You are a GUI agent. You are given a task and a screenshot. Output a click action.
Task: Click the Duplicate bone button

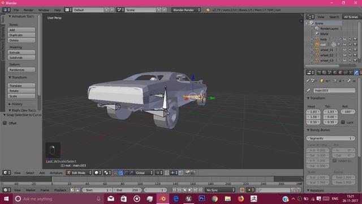(21, 35)
